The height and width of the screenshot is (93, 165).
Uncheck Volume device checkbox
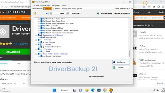click(41, 51)
